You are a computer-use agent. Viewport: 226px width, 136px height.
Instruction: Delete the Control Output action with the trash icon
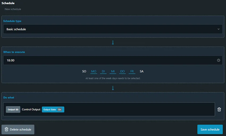(x=219, y=109)
